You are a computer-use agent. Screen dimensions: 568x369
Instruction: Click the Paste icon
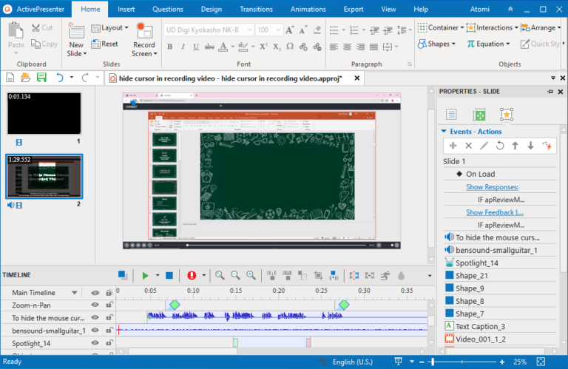(x=16, y=31)
